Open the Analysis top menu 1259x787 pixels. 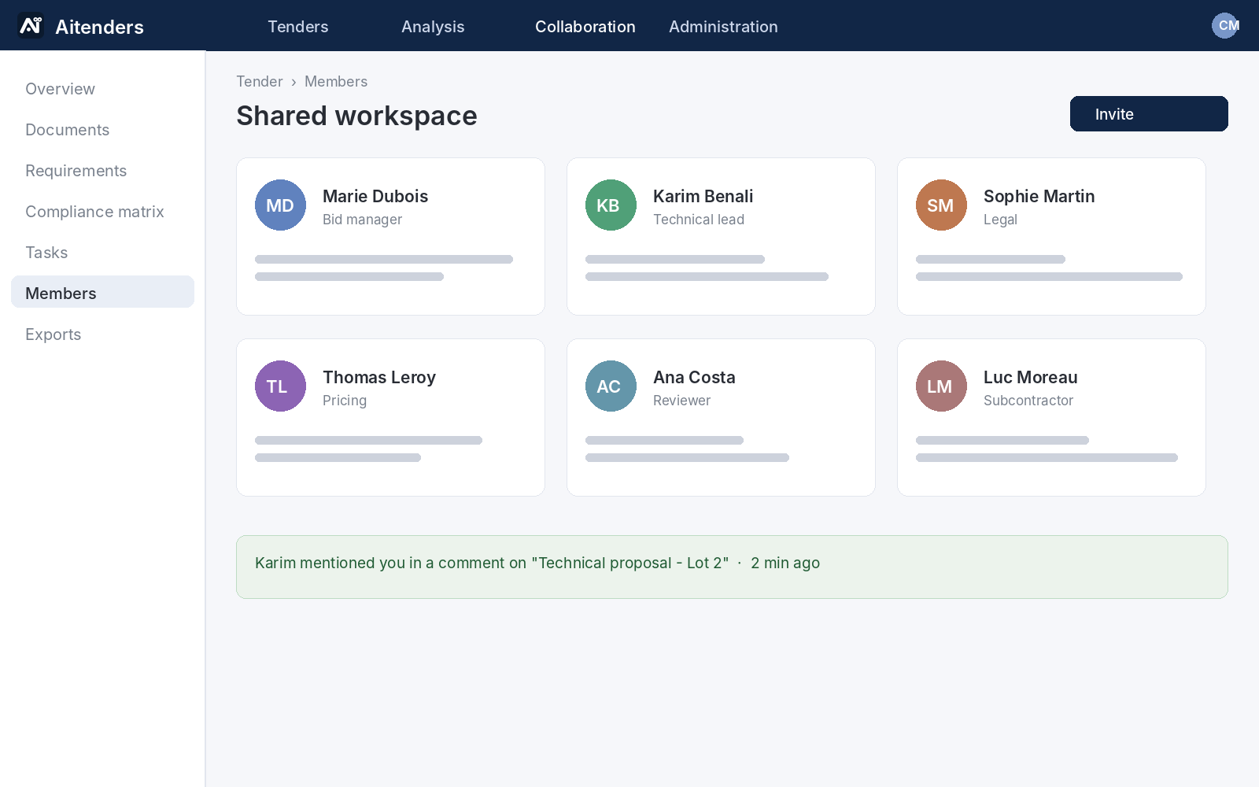[433, 27]
